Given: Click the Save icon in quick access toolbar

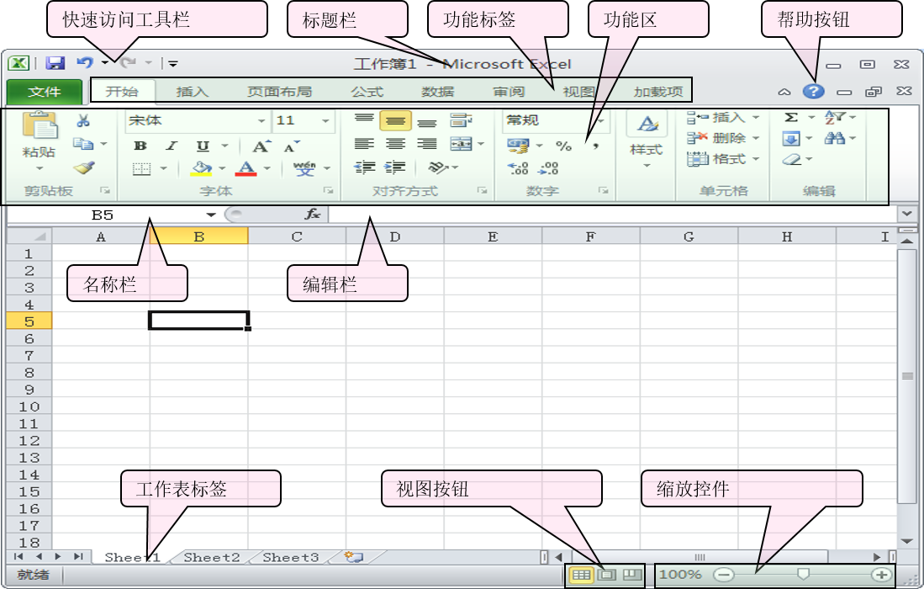Looking at the screenshot, I should tap(55, 63).
